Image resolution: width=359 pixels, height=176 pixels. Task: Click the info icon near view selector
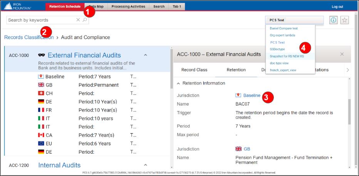click(x=333, y=20)
